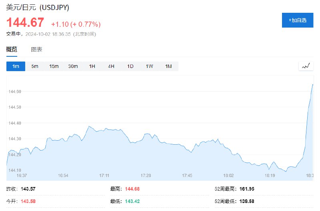Click the line chart type icon
Image resolution: width=320 pixels, height=211 pixels.
pyautogui.click(x=306, y=66)
